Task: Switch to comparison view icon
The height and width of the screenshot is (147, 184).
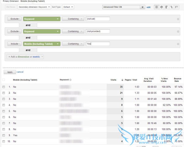Action: pos(171,7)
